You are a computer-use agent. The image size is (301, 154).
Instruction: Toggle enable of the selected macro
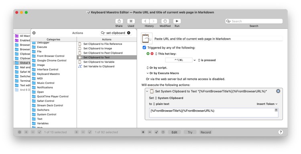coord(90,132)
